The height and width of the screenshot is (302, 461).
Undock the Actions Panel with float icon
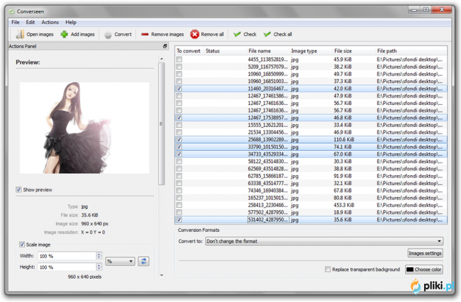pos(165,46)
